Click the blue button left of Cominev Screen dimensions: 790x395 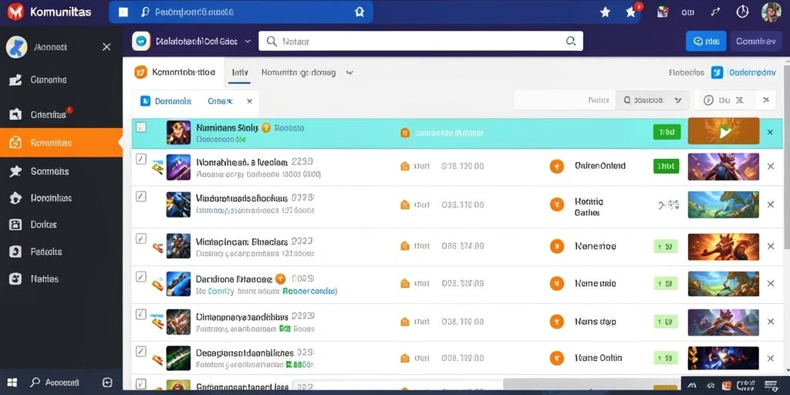pyautogui.click(x=706, y=42)
